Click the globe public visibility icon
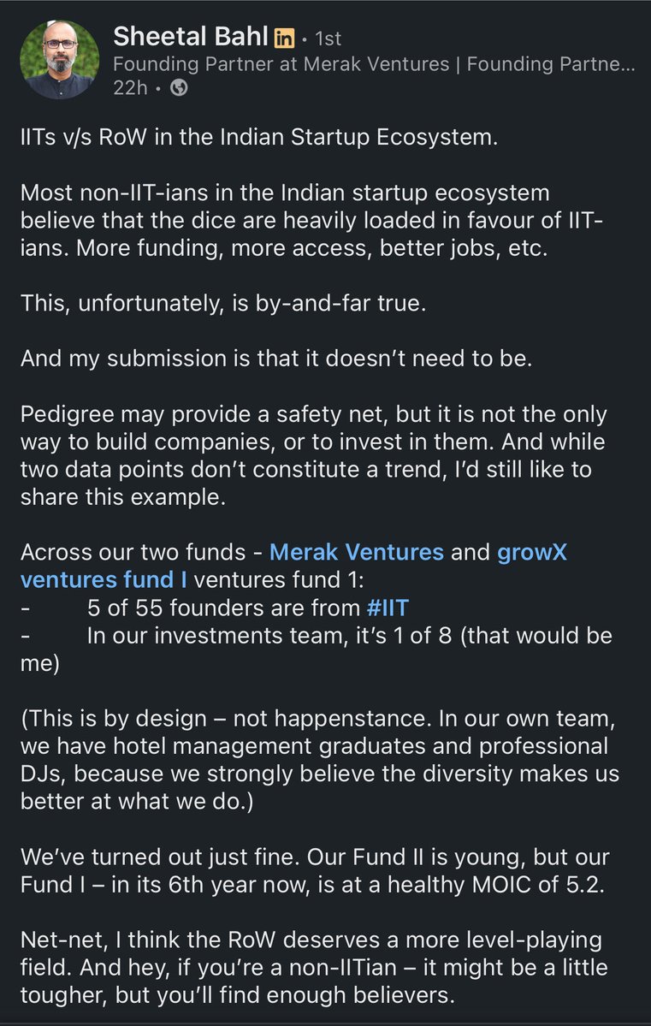Image resolution: width=651 pixels, height=1026 pixels. (x=179, y=87)
